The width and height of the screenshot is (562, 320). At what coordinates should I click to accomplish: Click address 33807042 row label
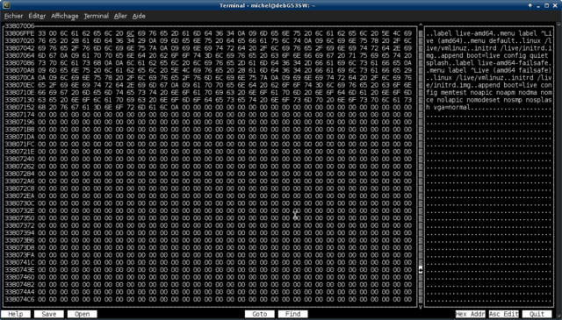tap(19, 48)
